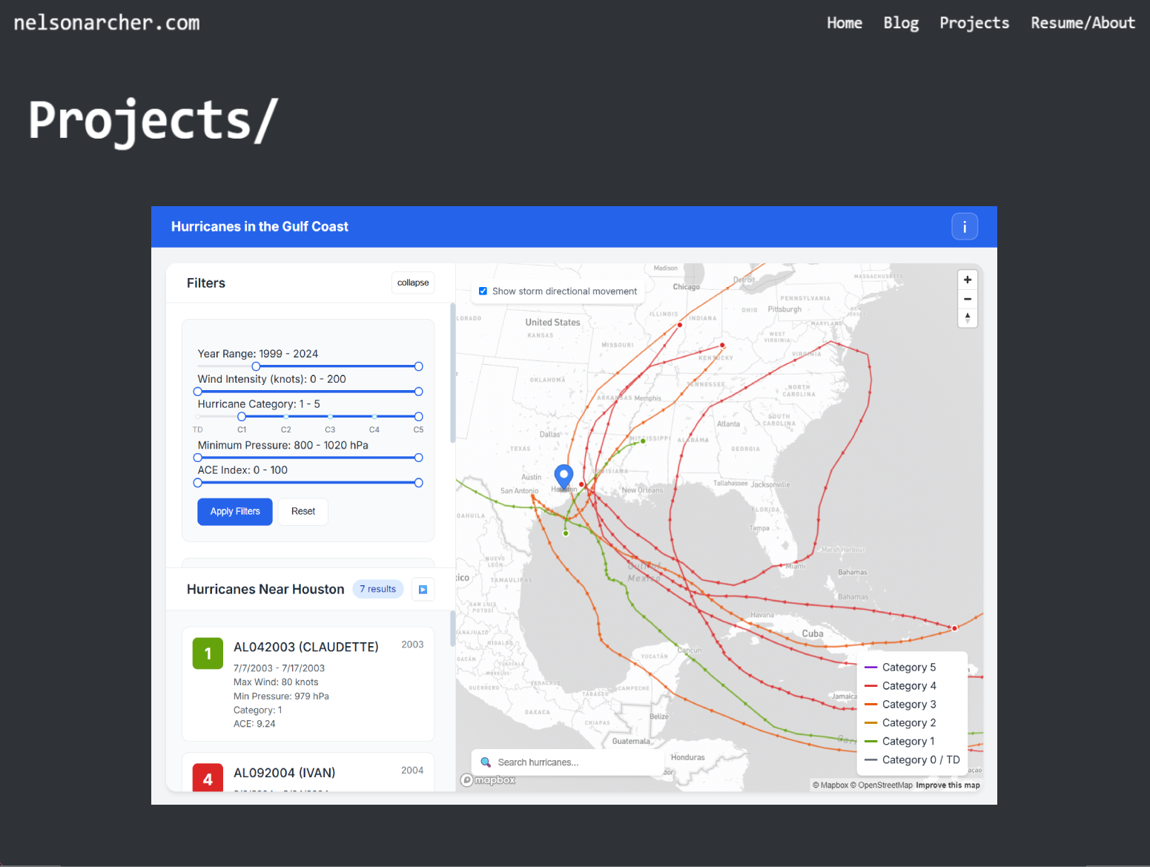
Task: Click the Year Range slider's left handle
Action: coord(256,366)
